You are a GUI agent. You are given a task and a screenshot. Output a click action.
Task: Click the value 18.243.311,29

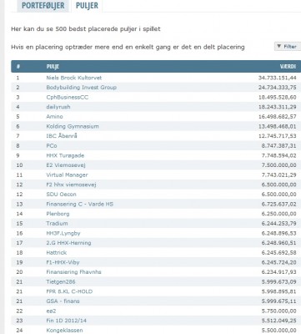(x=278, y=107)
